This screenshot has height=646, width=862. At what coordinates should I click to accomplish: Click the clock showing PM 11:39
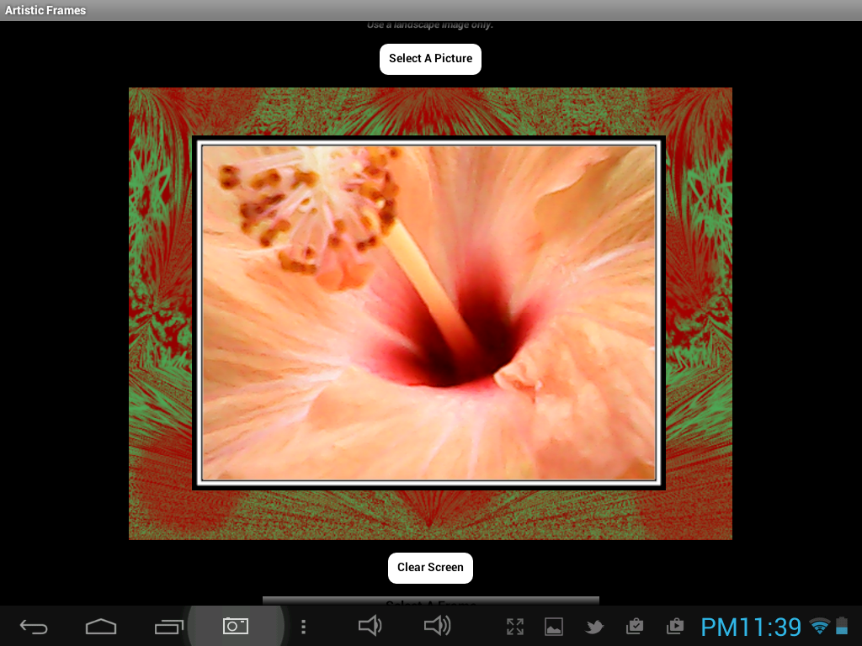click(x=751, y=627)
